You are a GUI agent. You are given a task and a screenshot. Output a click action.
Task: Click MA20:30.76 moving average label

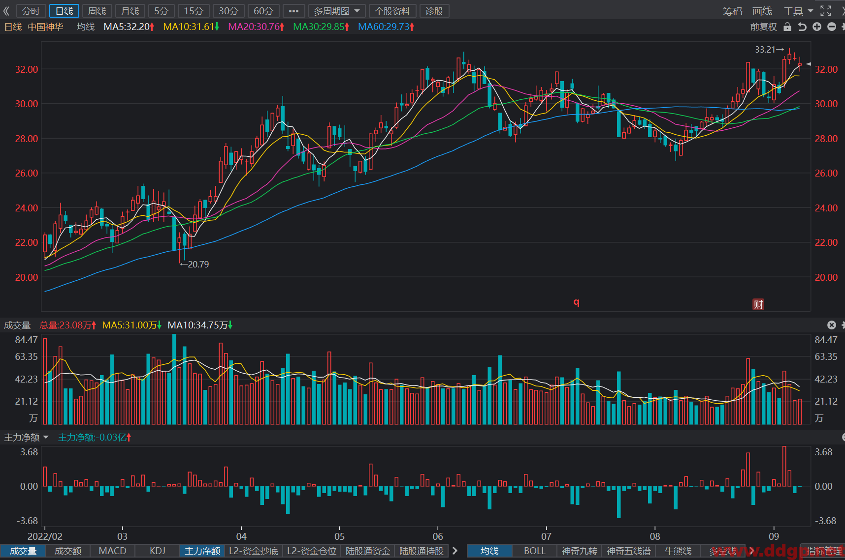pos(256,27)
